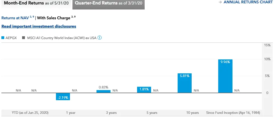The height and width of the screenshot is (118, 275).
Task: Click the 1.81% five-year bar
Action: pos(144,90)
